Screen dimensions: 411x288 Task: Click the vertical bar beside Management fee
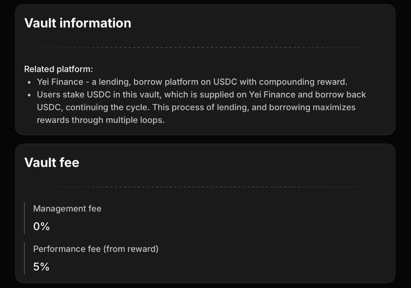24,218
